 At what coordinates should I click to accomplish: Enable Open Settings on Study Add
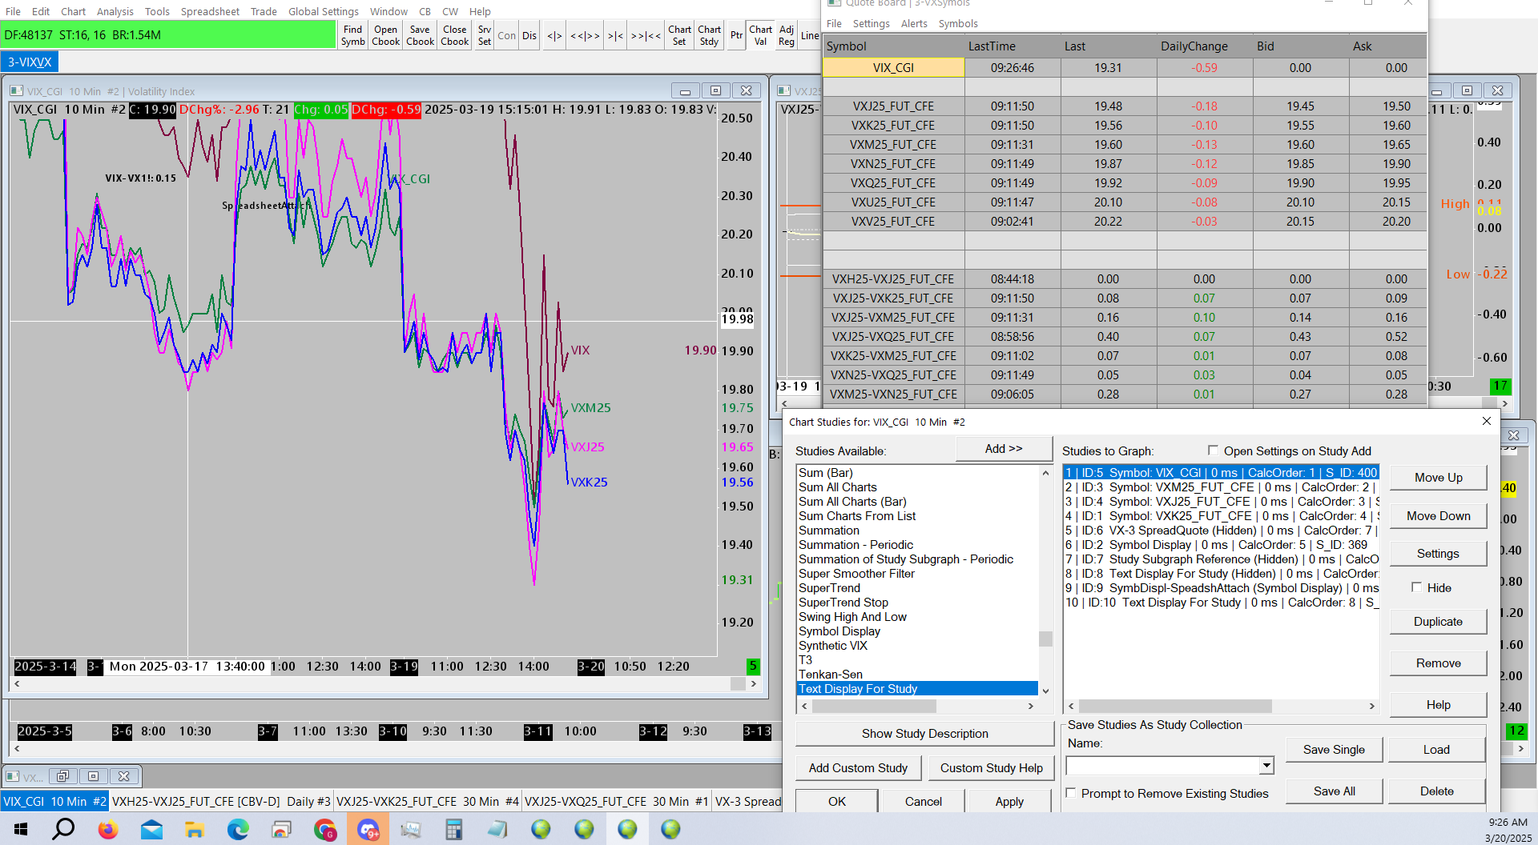click(x=1213, y=451)
